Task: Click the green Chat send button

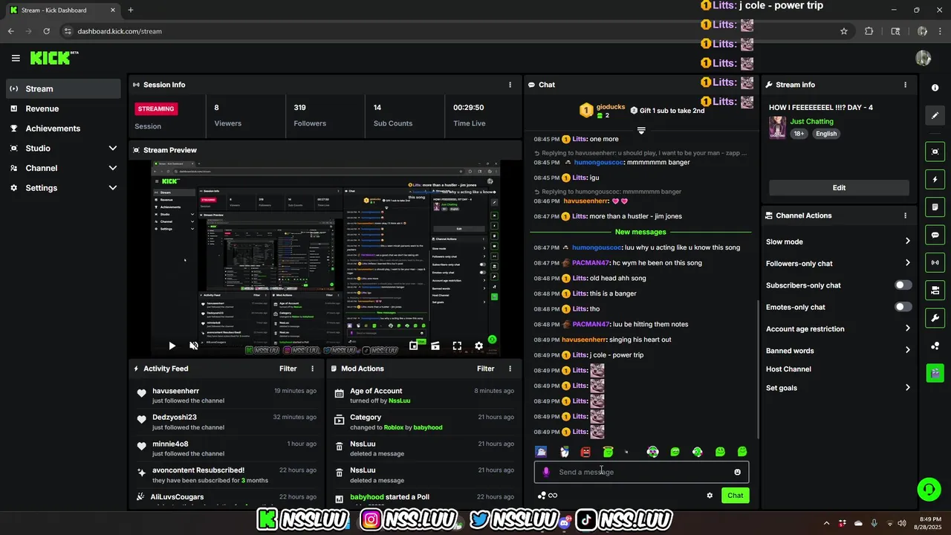Action: tap(735, 496)
